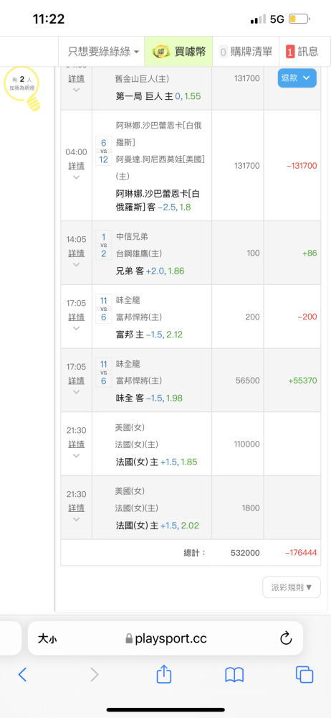This screenshot has height=718, width=331.
Task: Expand 詳情 for 1800 法國(女) bet
Action: [x=77, y=508]
